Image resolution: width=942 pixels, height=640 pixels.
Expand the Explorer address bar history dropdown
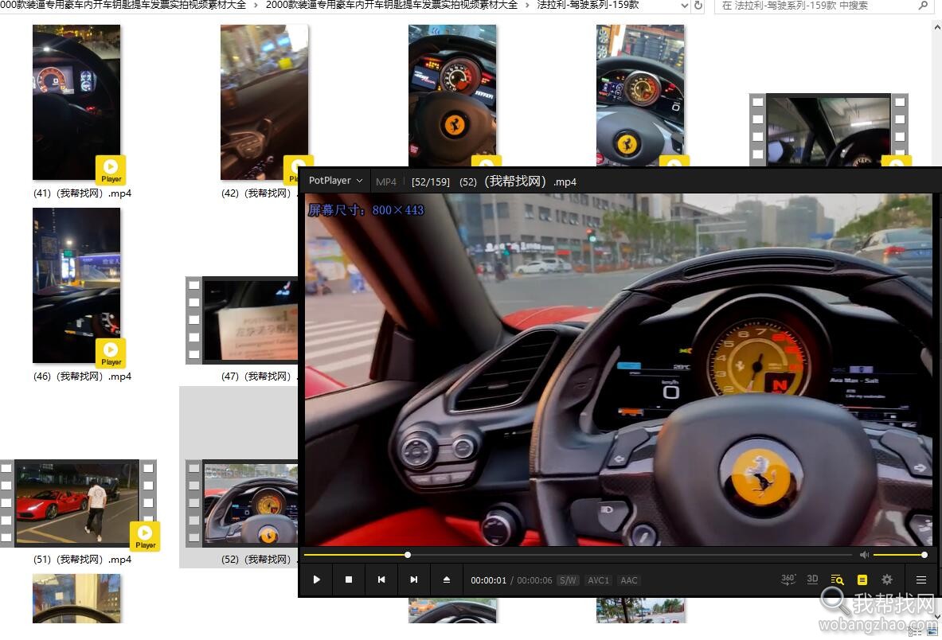(684, 6)
